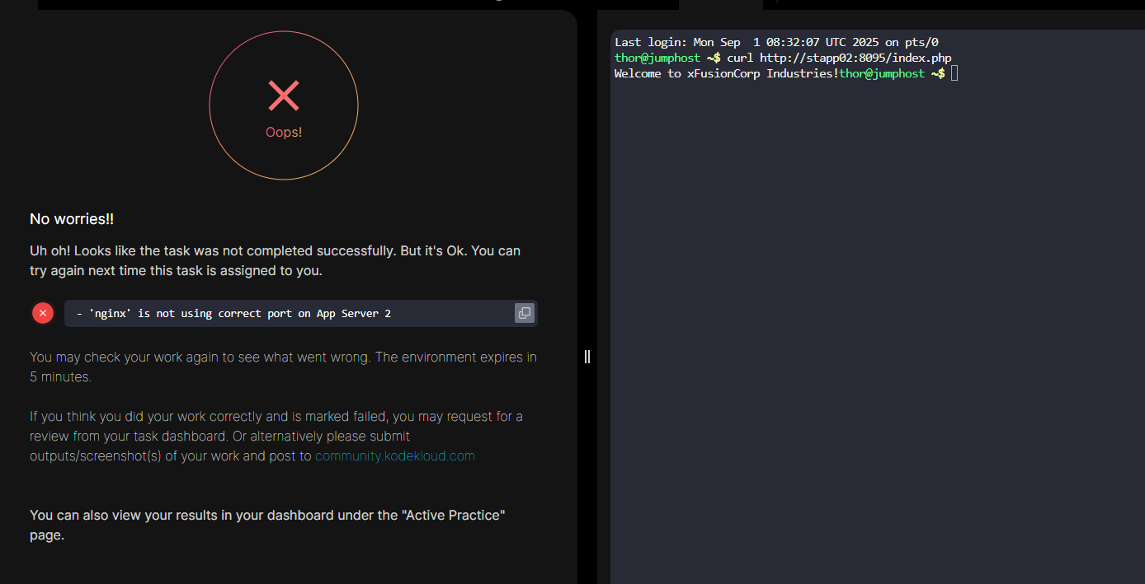
Task: Click the curl http://stapp02:8095/index.php command
Action: (839, 58)
